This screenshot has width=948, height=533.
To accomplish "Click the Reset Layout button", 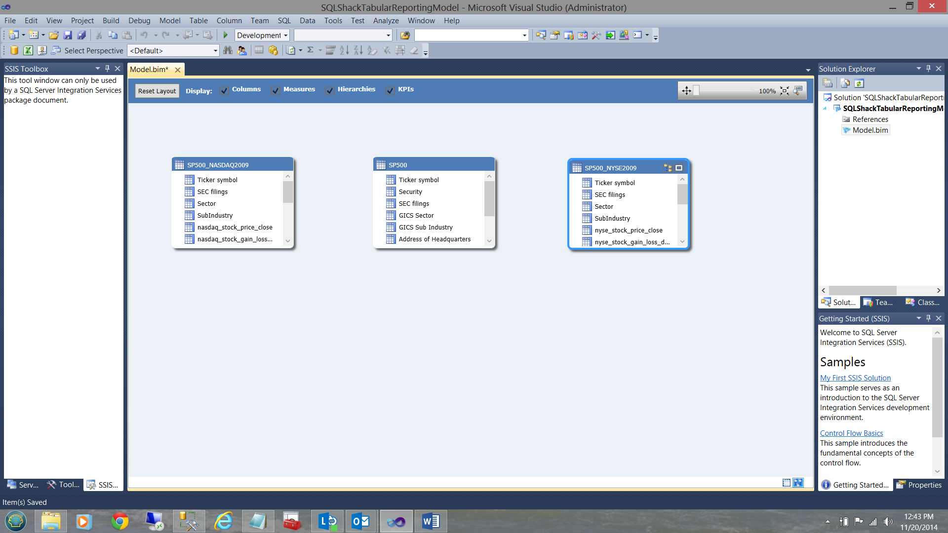I will pos(157,91).
